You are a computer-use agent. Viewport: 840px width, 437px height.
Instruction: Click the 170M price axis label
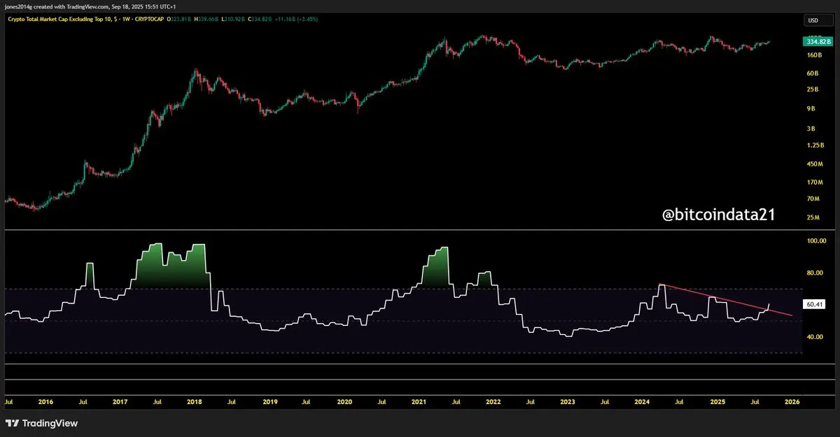click(814, 182)
